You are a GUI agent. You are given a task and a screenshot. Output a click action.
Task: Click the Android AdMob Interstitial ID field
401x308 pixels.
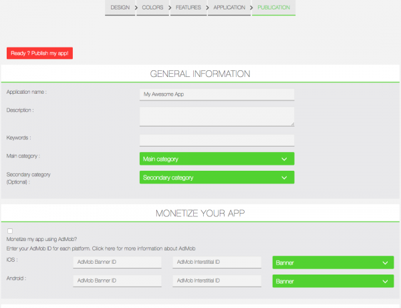tap(217, 281)
